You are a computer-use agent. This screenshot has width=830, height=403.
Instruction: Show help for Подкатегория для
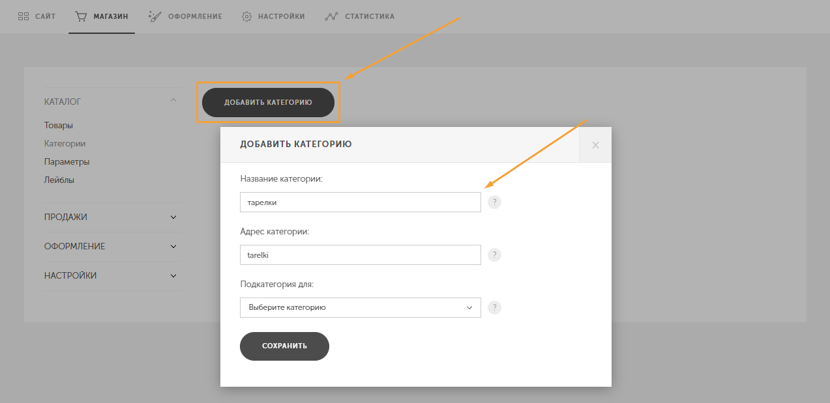[495, 307]
